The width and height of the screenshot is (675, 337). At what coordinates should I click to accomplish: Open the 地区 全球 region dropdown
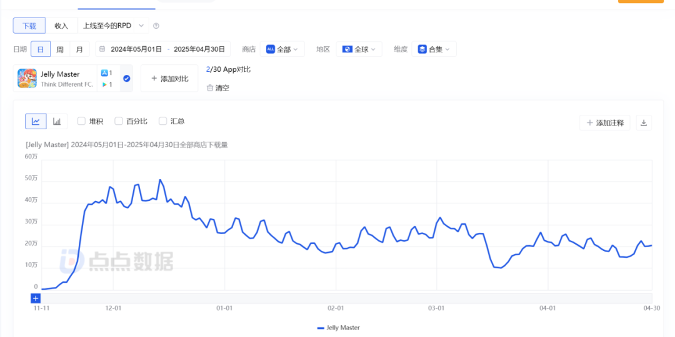point(359,49)
